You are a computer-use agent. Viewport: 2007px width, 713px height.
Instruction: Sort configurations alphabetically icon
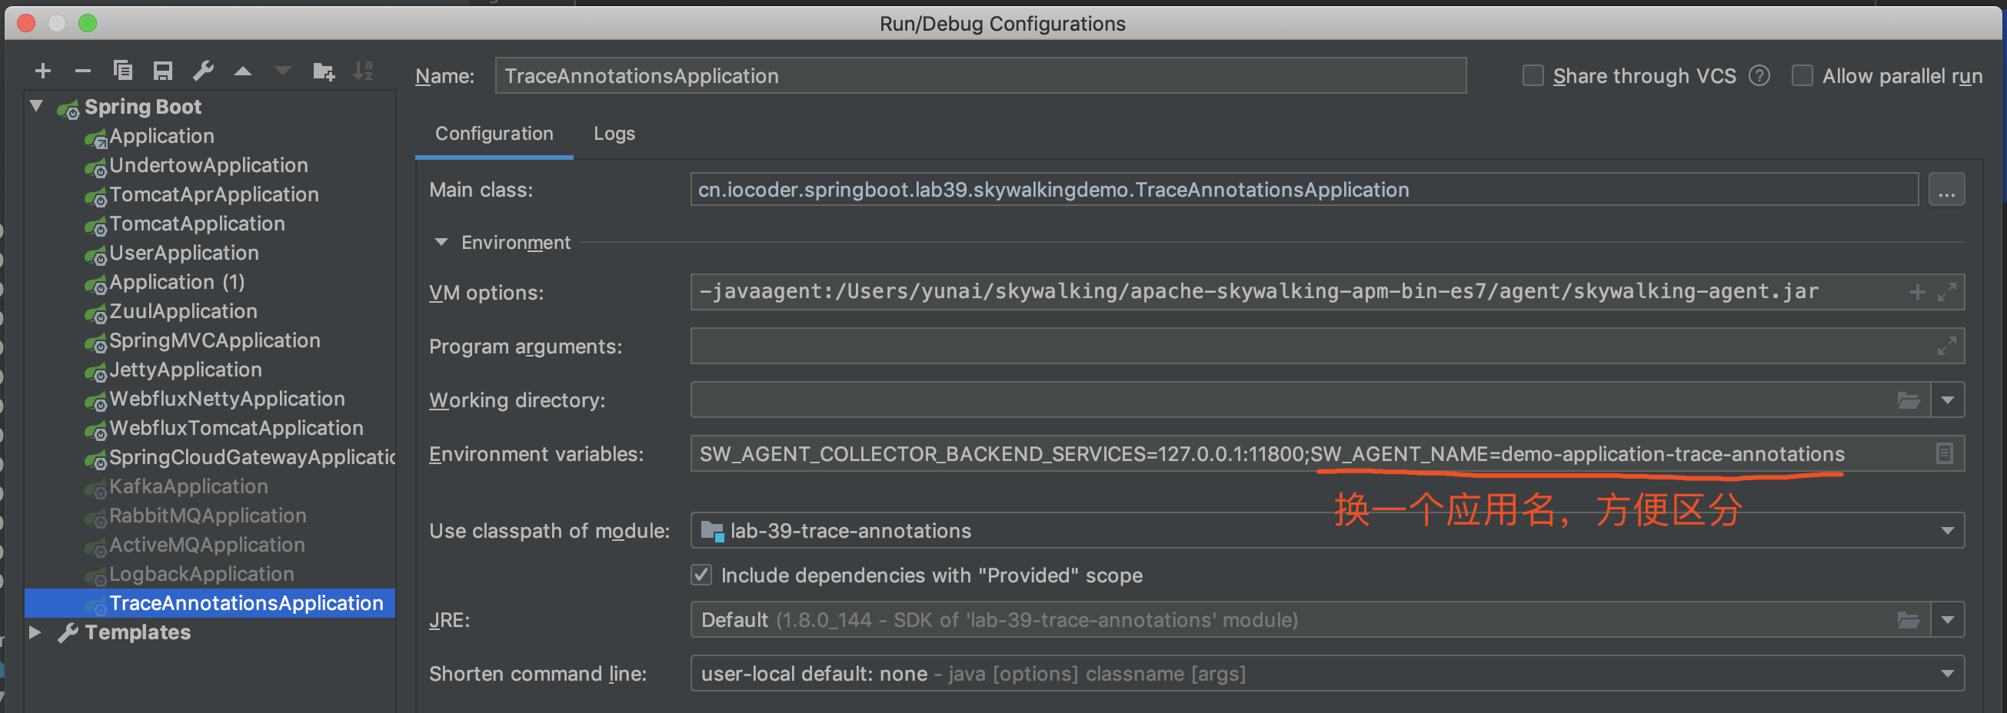[x=363, y=71]
